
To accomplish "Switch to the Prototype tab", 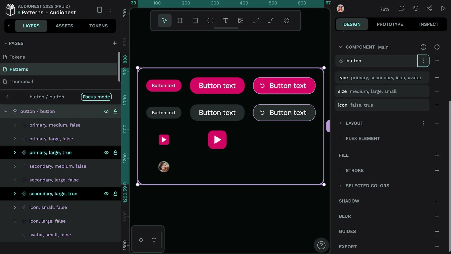I will [390, 24].
